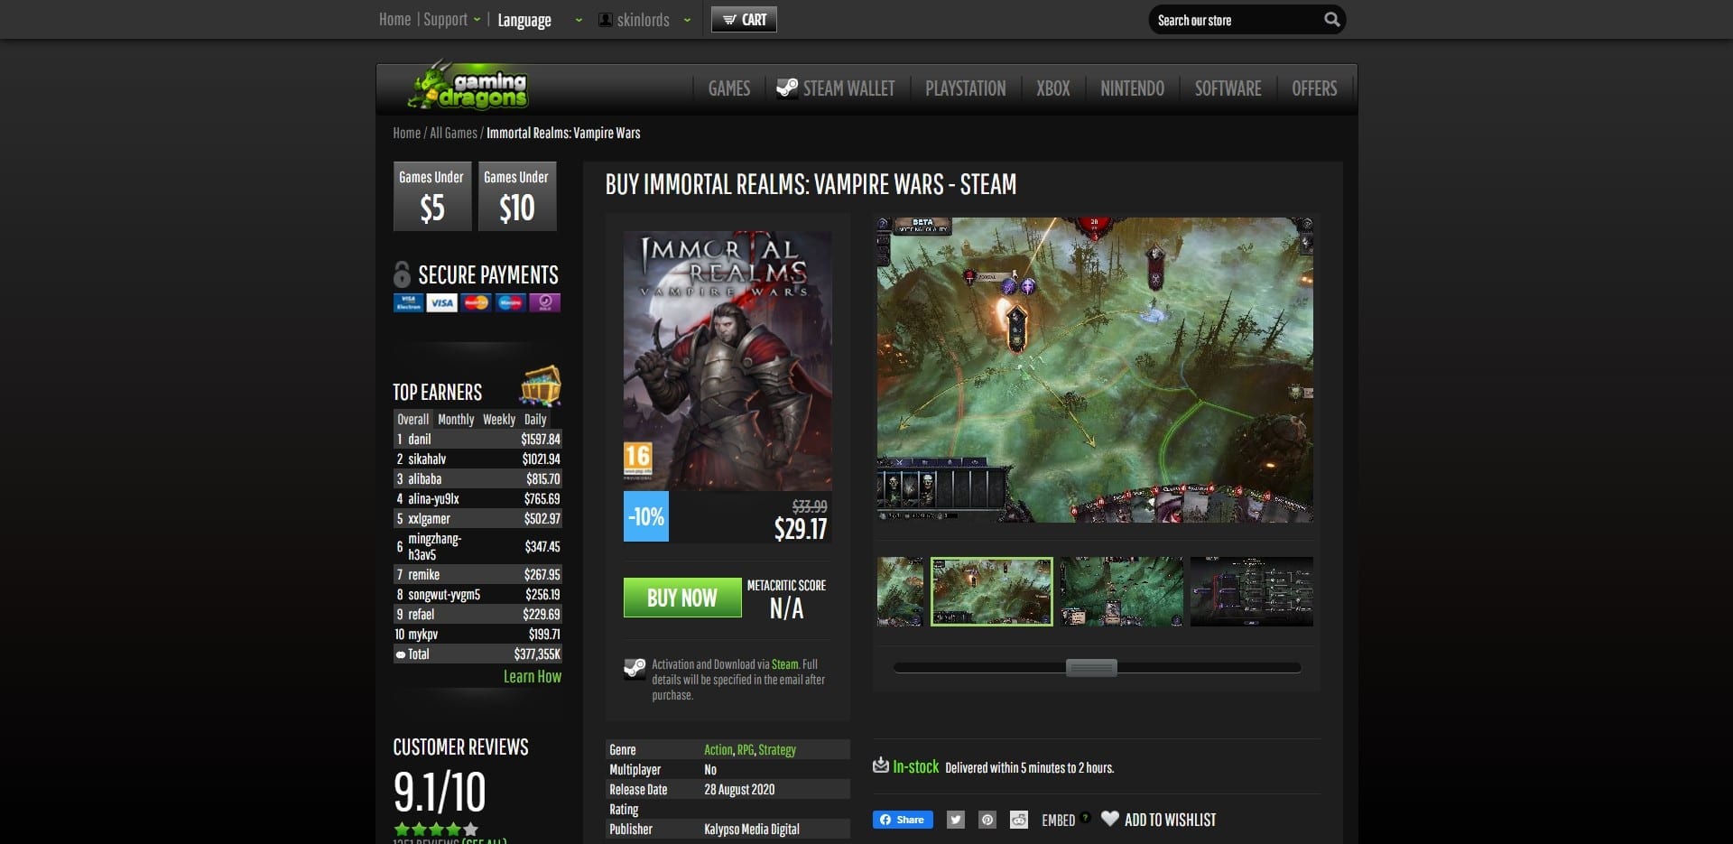
Task: Open the Offers menu item
Action: tap(1314, 88)
